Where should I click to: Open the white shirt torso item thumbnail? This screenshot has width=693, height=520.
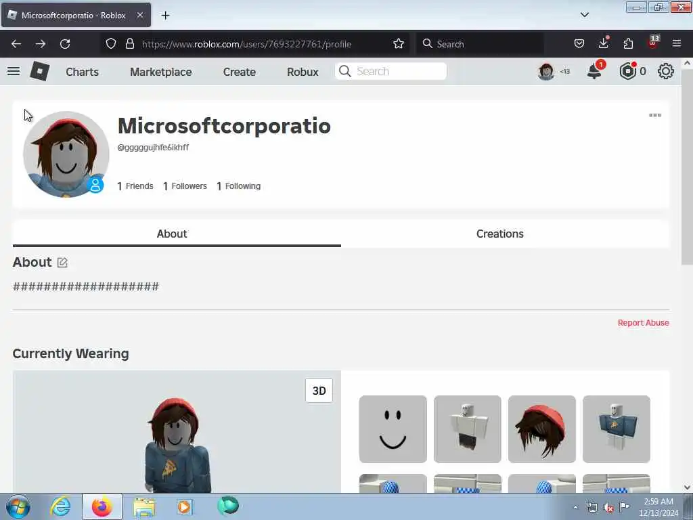click(468, 429)
